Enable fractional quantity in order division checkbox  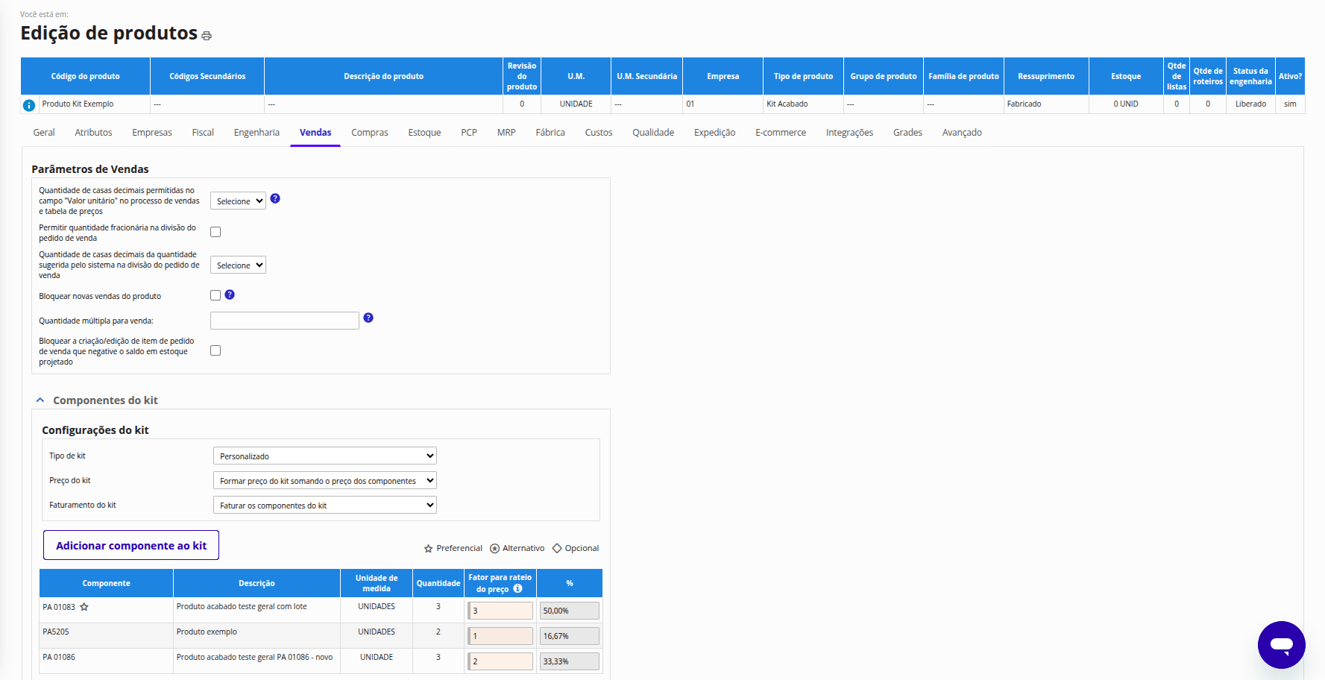[x=215, y=232]
